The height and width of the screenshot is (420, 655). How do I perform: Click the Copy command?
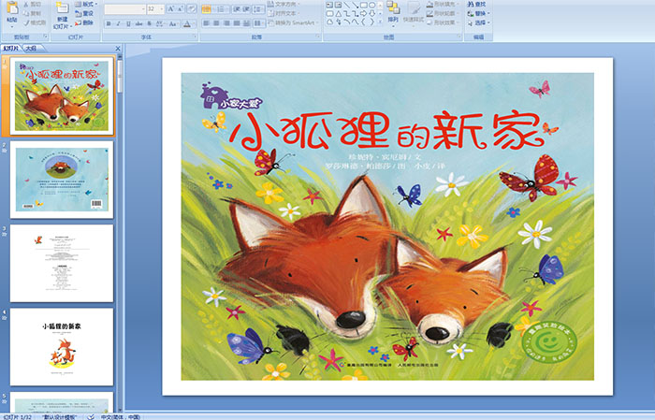pyautogui.click(x=32, y=13)
